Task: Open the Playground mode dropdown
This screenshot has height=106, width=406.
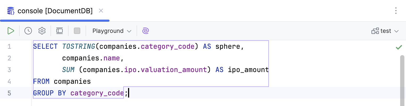Action: click(112, 31)
